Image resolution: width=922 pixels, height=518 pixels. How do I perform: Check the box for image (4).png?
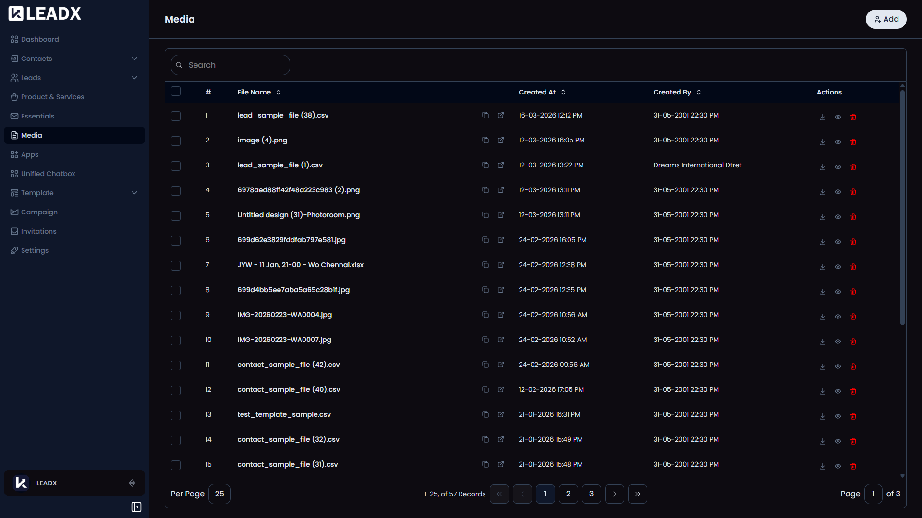click(176, 141)
